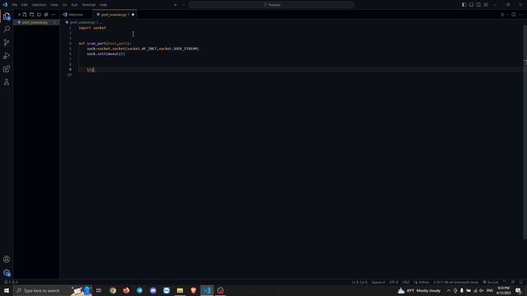
Task: Open the File menu
Action: point(15,5)
